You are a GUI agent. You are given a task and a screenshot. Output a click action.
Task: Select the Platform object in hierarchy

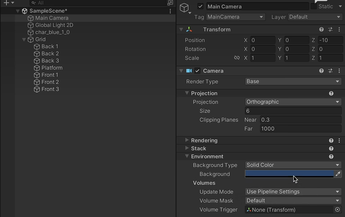point(52,68)
